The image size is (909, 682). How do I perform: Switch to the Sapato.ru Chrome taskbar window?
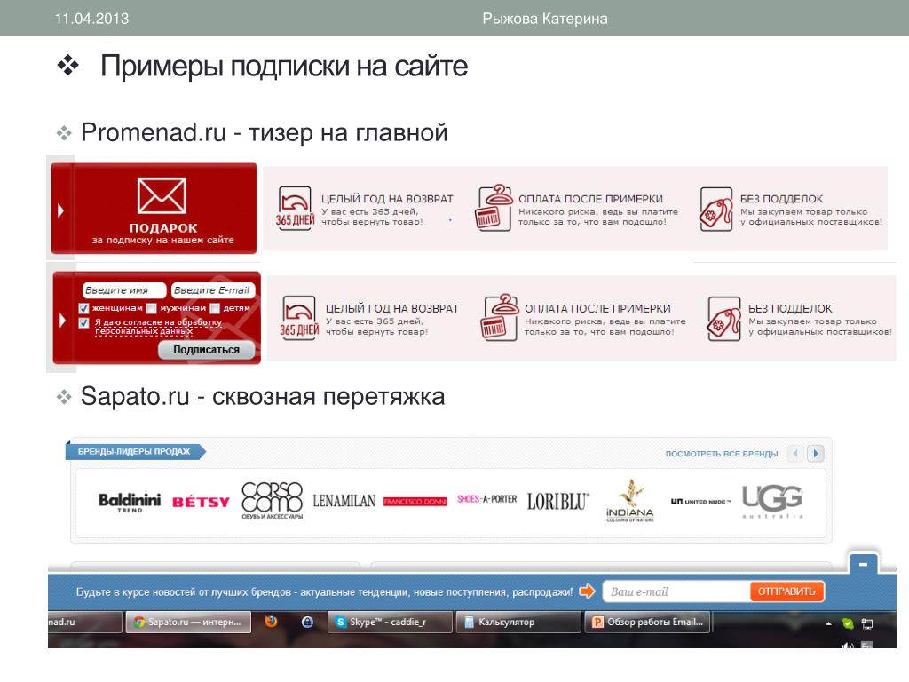tap(188, 622)
